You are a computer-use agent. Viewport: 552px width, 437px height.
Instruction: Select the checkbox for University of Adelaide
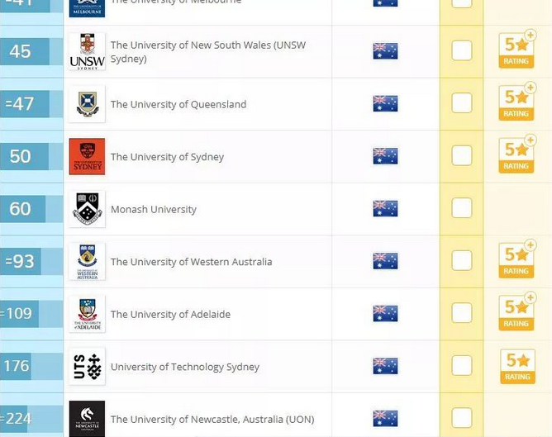tap(462, 313)
